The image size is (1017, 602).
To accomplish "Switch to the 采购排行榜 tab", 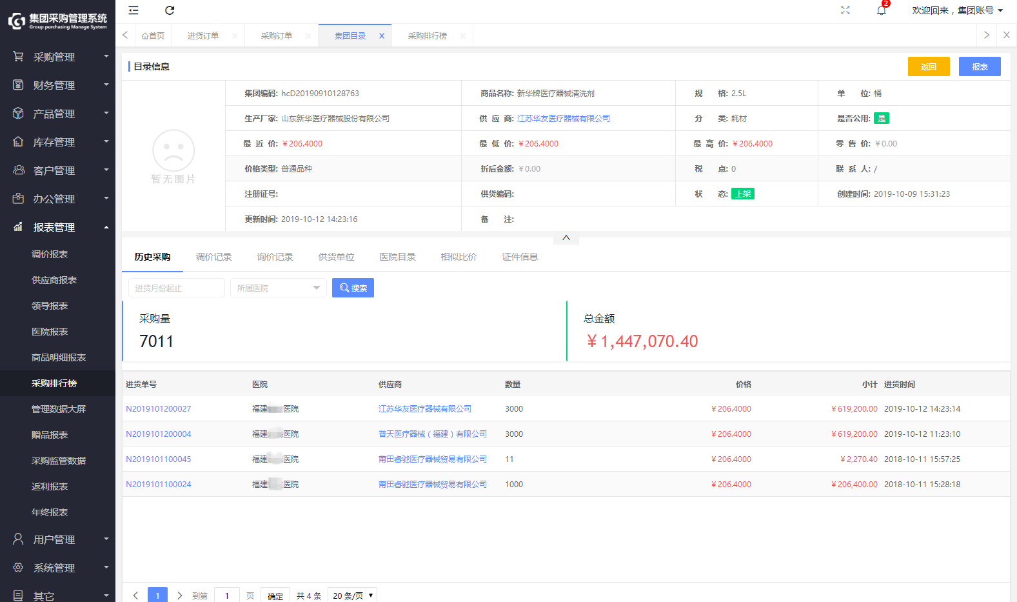I will (428, 36).
